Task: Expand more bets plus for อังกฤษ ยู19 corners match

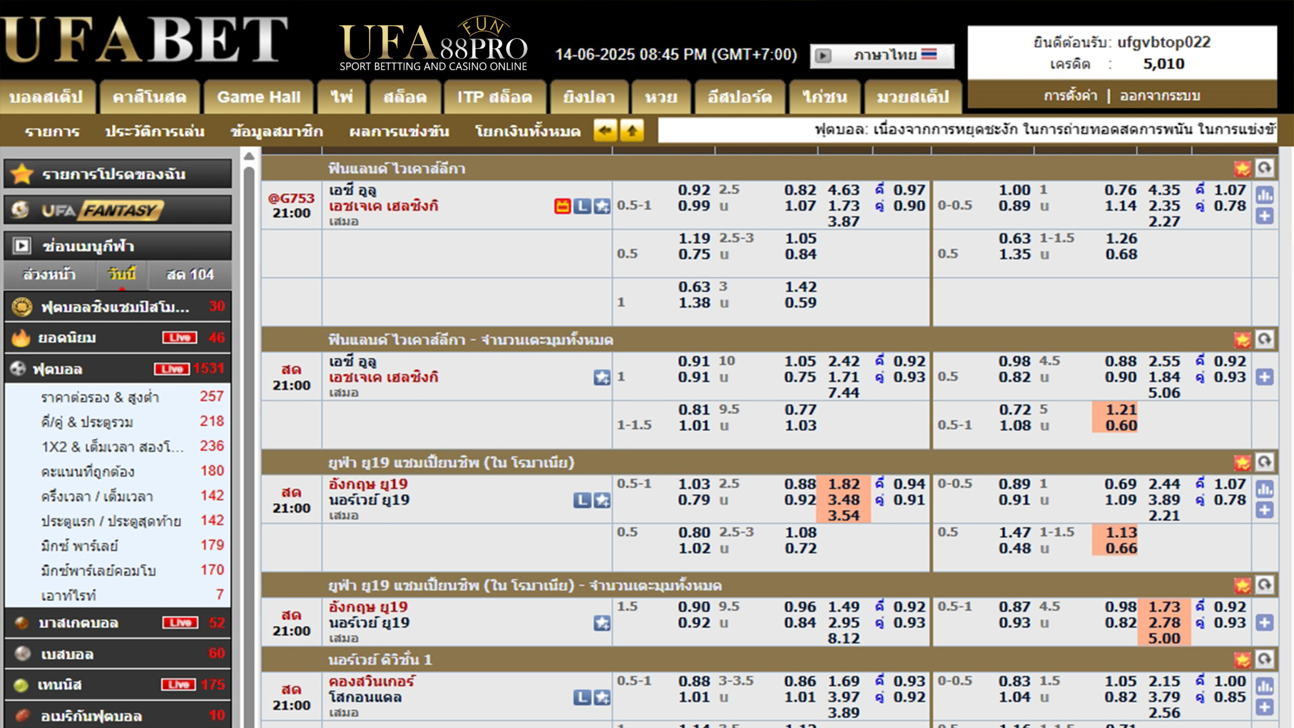Action: click(1265, 622)
